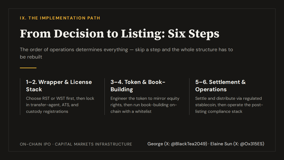Screen dimensions: 284x160
Task: Open the @0x315ES handle of Elaine Sun
Action: click(251, 144)
